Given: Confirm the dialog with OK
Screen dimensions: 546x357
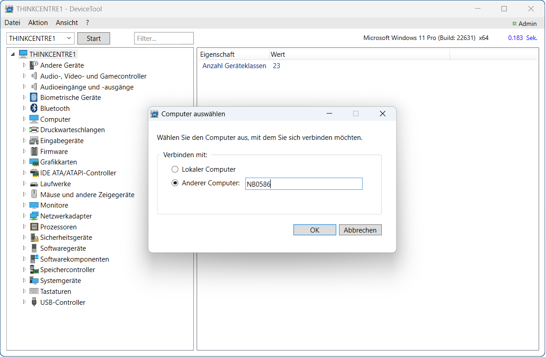Looking at the screenshot, I should coord(314,230).
